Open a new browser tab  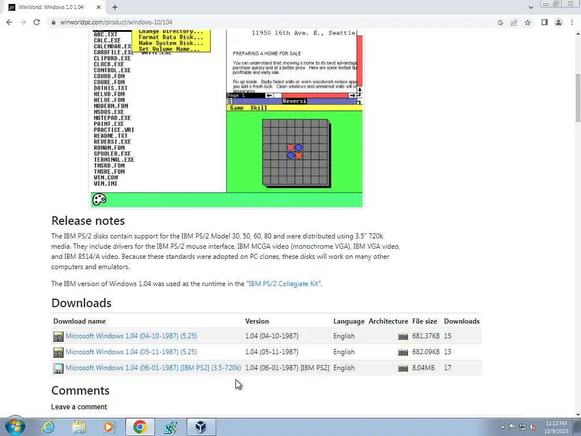[115, 7]
